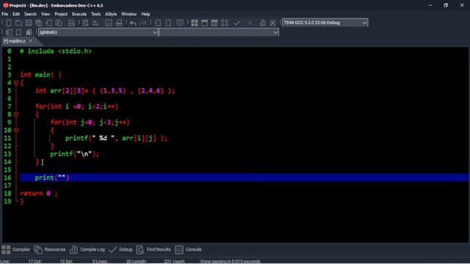
Task: Click the 'int main( )' line
Action: click(x=41, y=75)
